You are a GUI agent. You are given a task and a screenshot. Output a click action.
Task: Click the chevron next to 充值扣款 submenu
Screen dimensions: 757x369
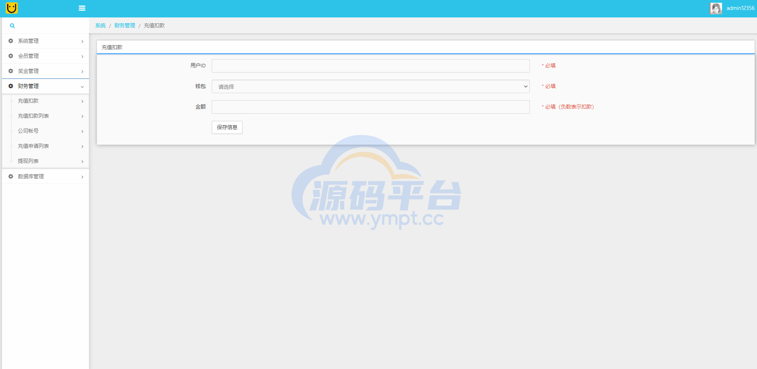pyautogui.click(x=82, y=101)
